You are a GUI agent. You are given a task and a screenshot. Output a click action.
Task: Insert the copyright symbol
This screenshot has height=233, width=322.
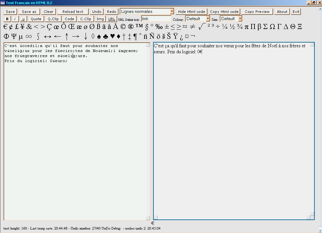(123, 27)
